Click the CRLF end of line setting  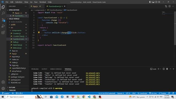point(134,93)
